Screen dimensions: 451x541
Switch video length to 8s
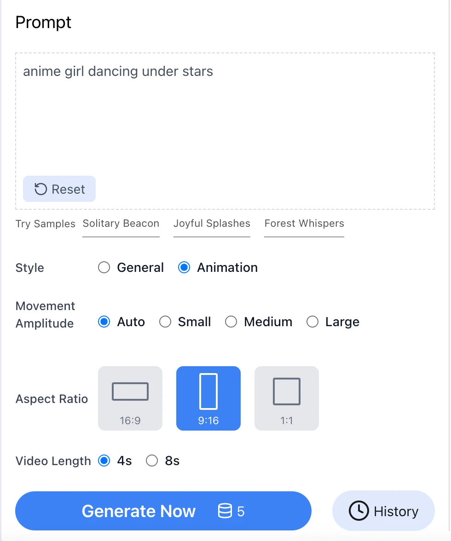point(152,461)
